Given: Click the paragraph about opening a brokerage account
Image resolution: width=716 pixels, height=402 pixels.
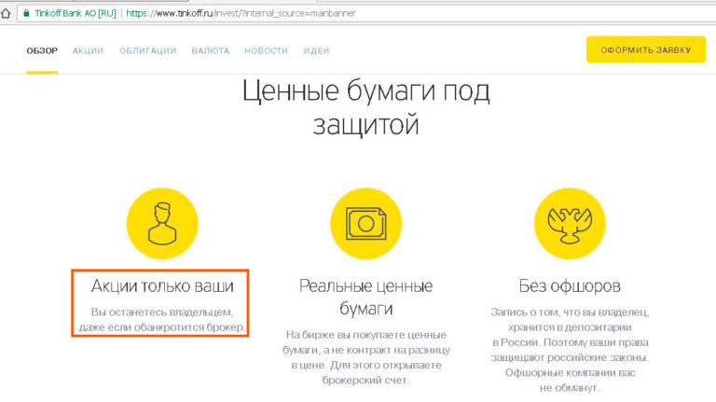Looking at the screenshot, I should coord(365,357).
